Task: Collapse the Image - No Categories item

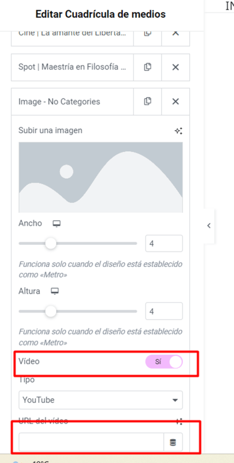Action: (72, 102)
